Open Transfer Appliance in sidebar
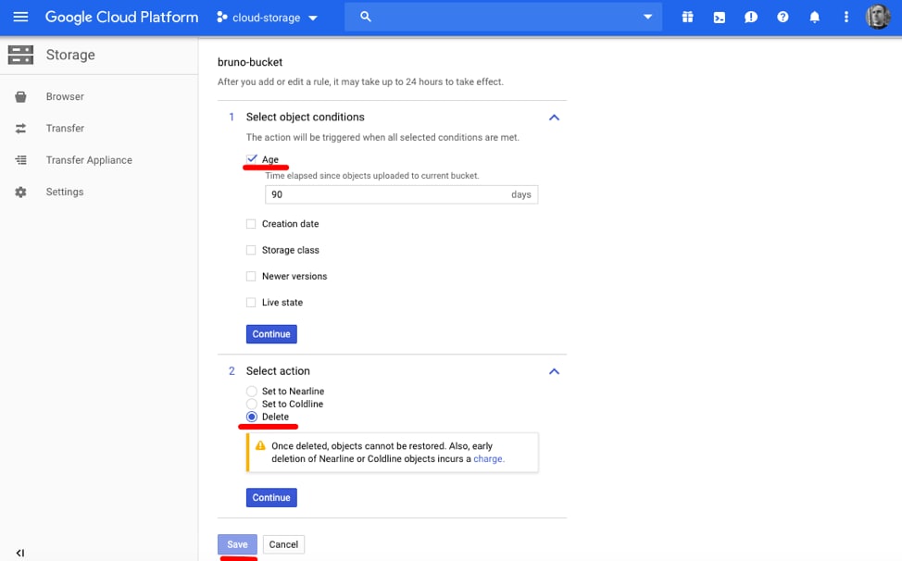Image resolution: width=902 pixels, height=561 pixels. pyautogui.click(x=89, y=160)
